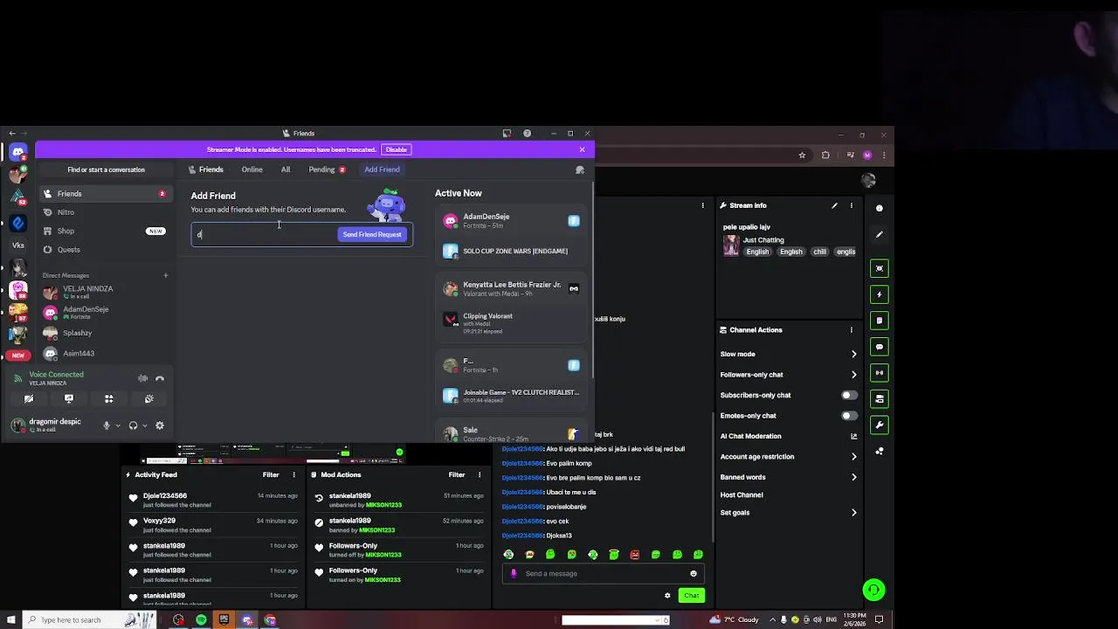Share your screen in voice panel
This screenshot has width=1118, height=629.
click(x=69, y=399)
